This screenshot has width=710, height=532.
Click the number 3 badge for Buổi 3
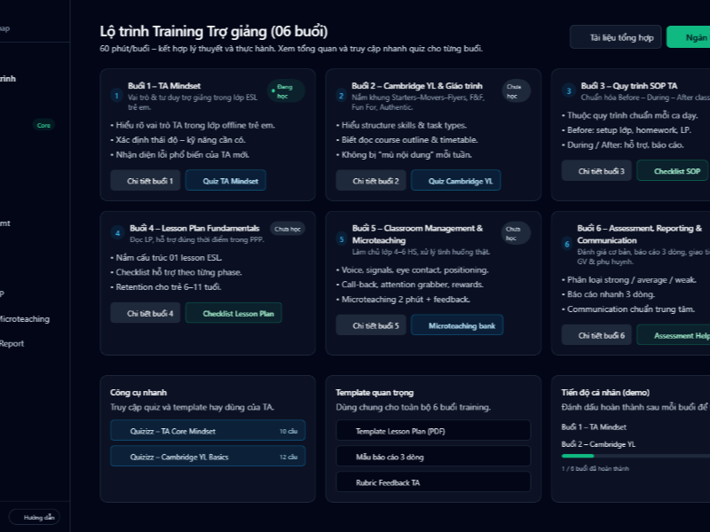coord(568,90)
